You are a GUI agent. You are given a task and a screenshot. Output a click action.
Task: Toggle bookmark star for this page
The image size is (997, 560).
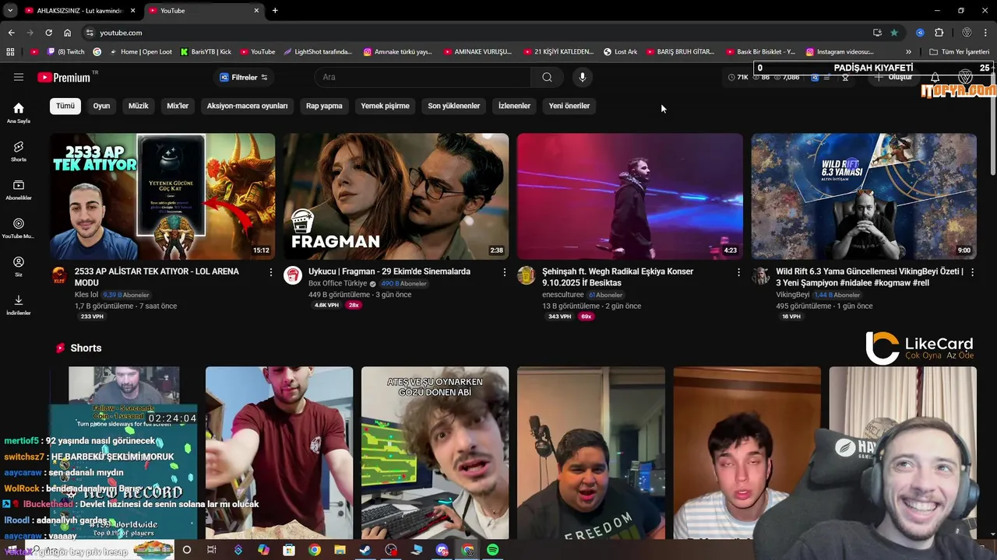coord(894,33)
